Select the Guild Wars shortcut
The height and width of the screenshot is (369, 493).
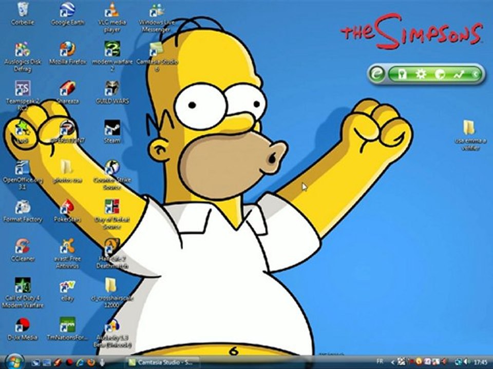112,93
